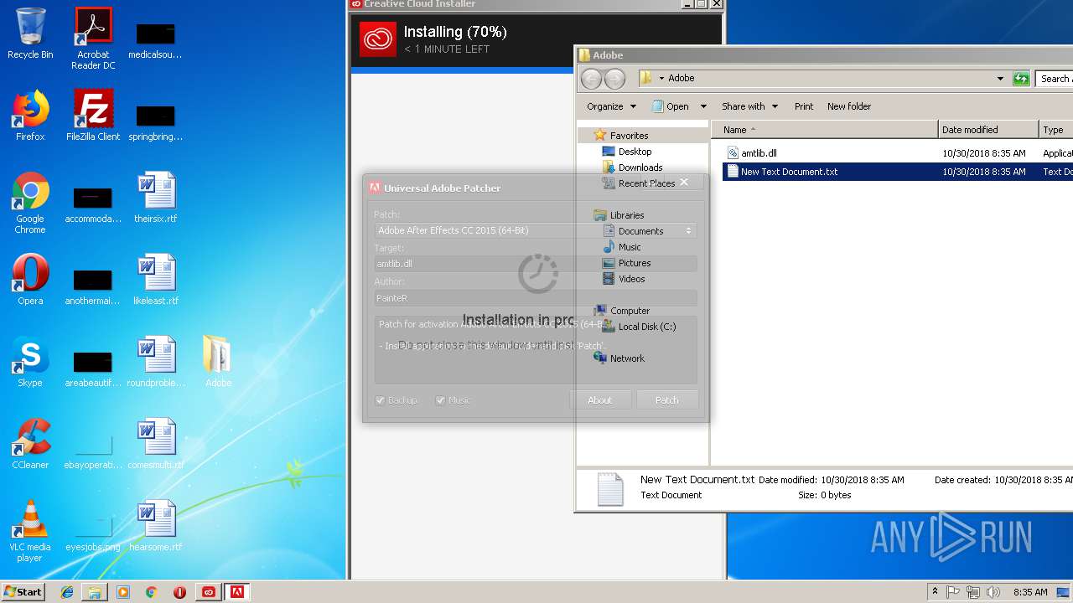Open the Google Chrome desktop shortcut
This screenshot has width=1073, height=603.
pos(30,204)
